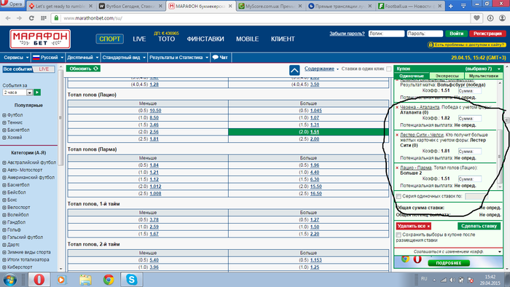The height and width of the screenshot is (287, 510).
Task: Open Соглашаться с изменением коэфф. dropdown
Action: point(449,251)
